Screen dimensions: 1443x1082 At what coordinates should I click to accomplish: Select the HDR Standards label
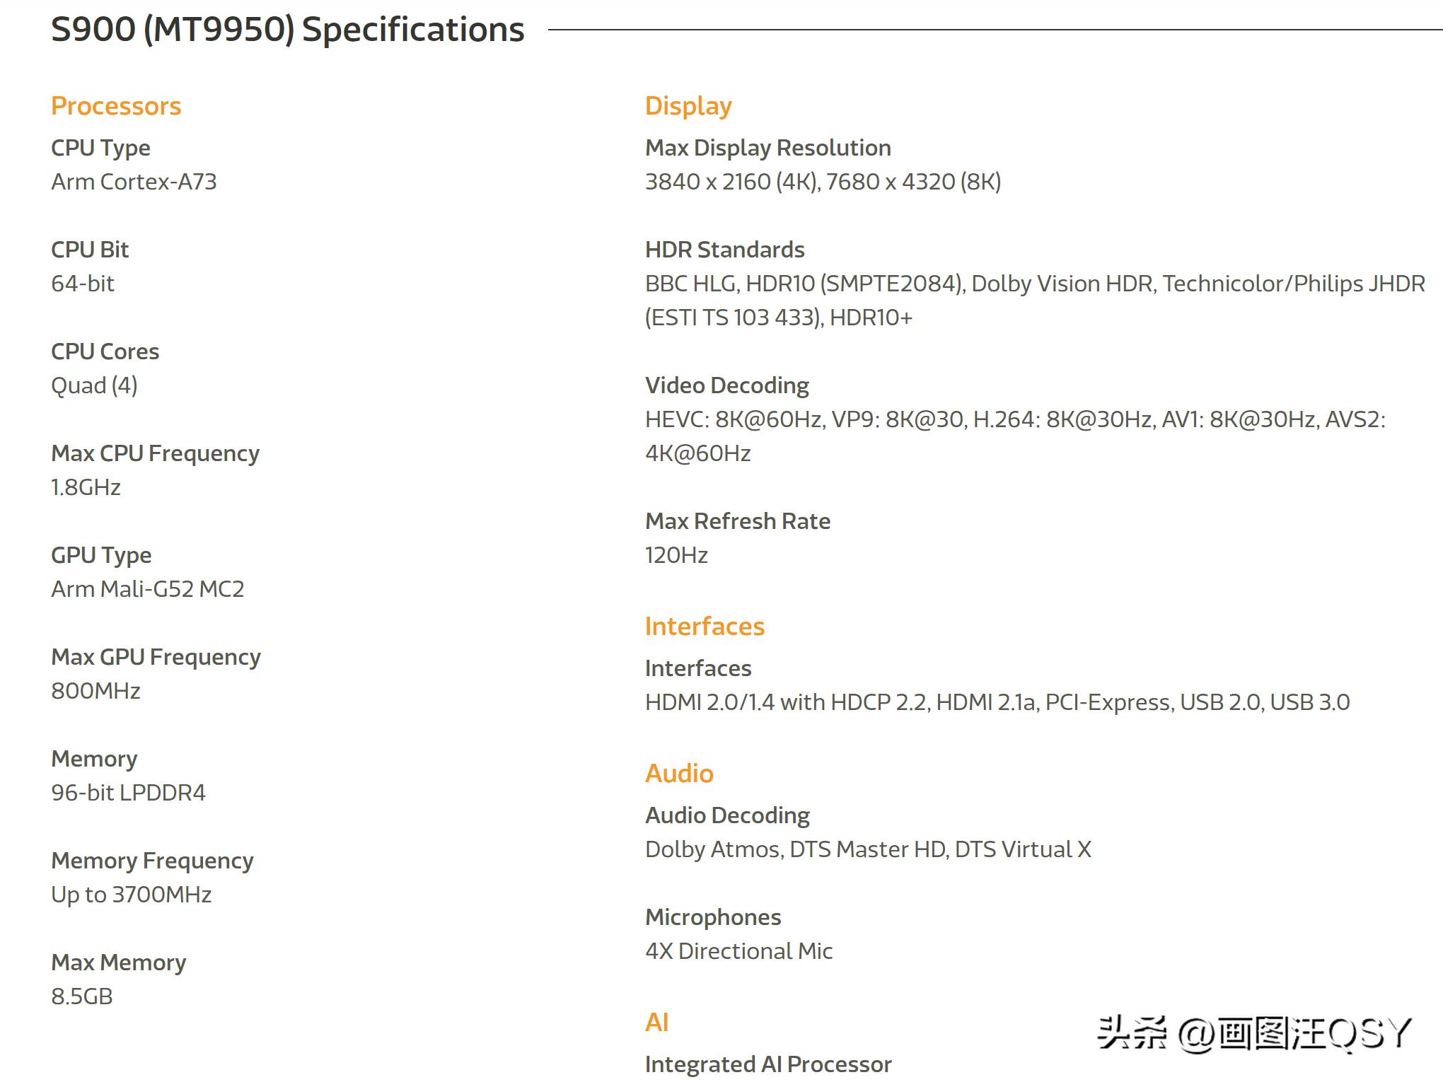coord(724,250)
